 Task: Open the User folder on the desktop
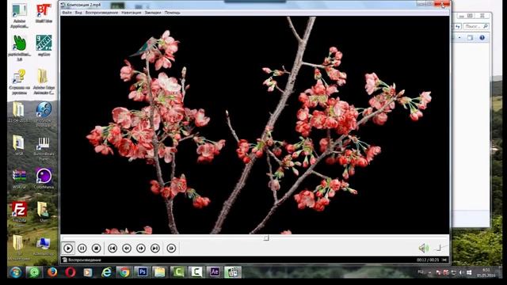click(43, 211)
